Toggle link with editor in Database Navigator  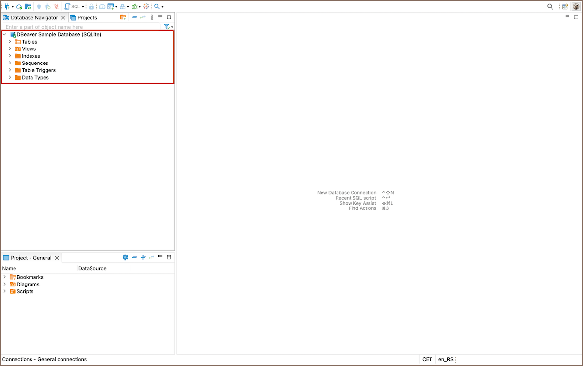(143, 17)
